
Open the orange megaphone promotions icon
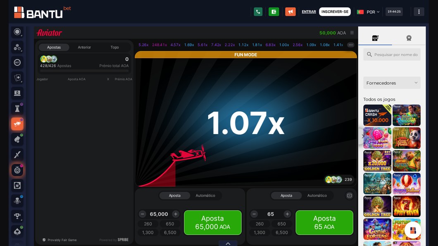click(290, 12)
